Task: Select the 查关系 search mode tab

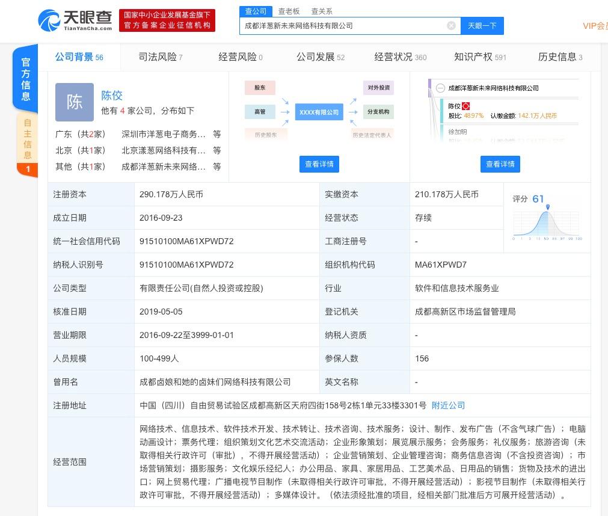Action: click(322, 11)
